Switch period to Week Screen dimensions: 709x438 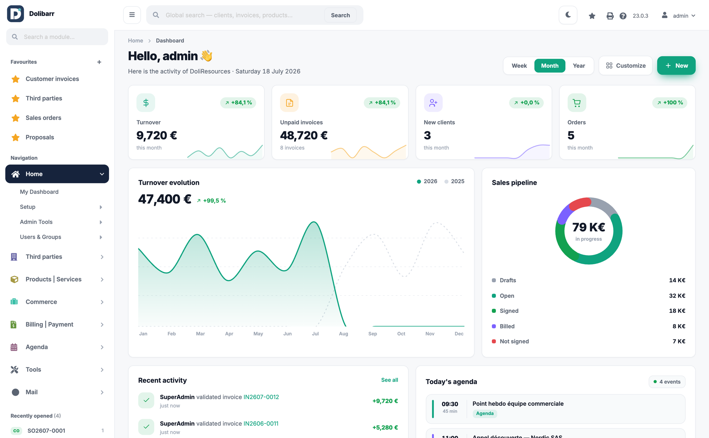519,66
